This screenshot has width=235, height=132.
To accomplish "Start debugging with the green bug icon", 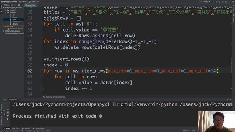I will pyautogui.click(x=216, y=1).
